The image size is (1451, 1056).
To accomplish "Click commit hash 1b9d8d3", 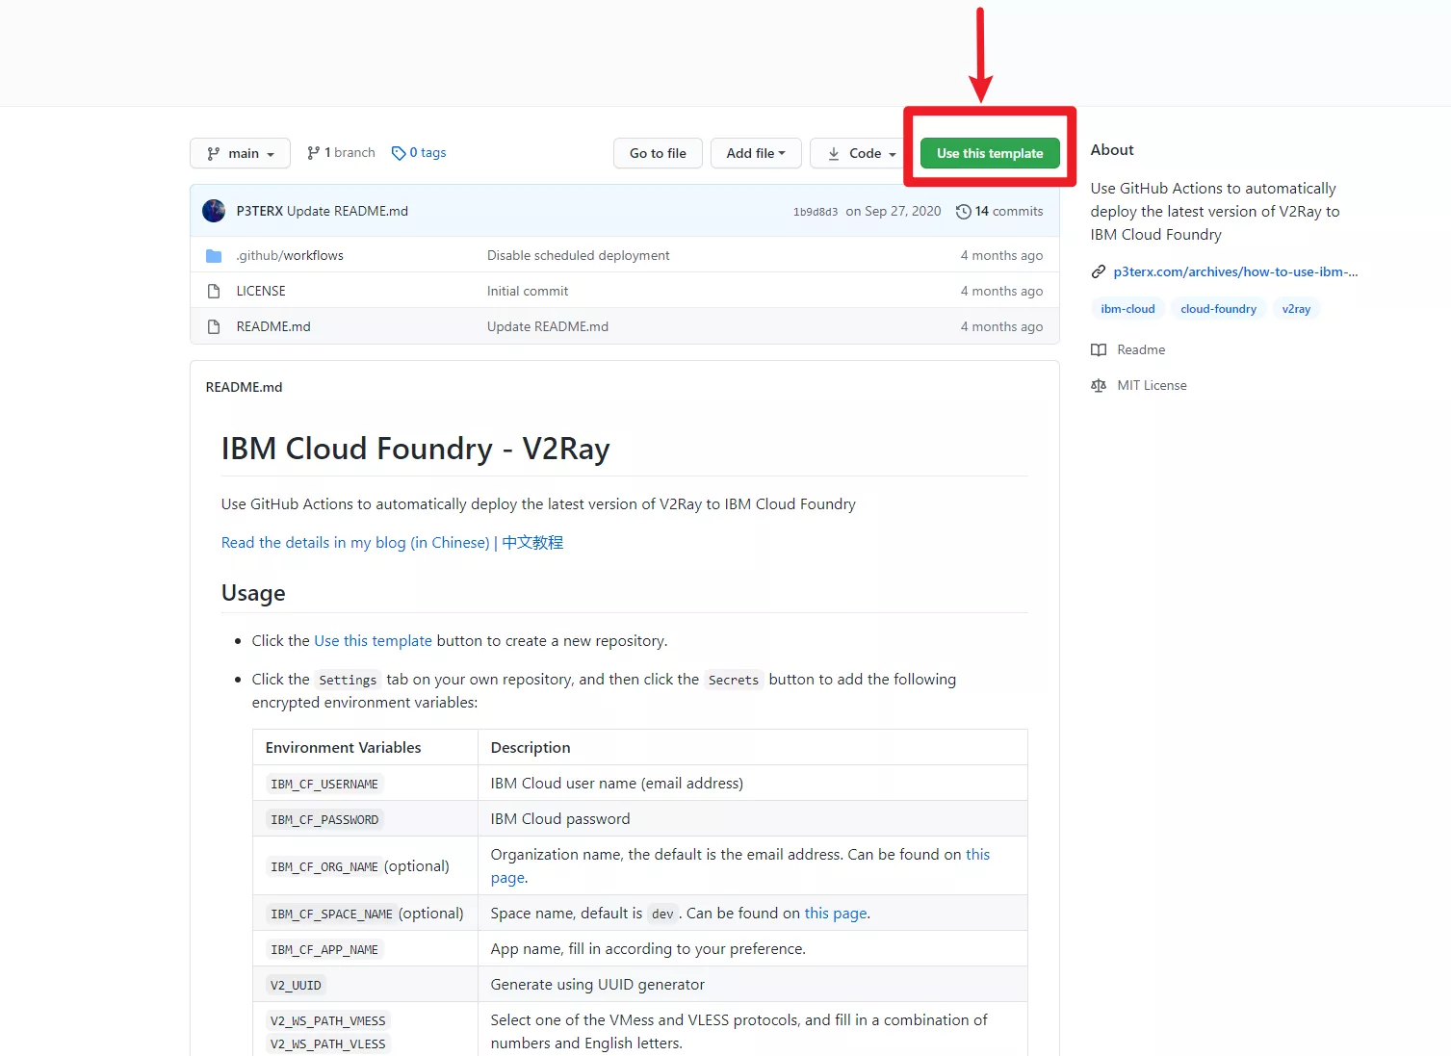I will pos(816,212).
